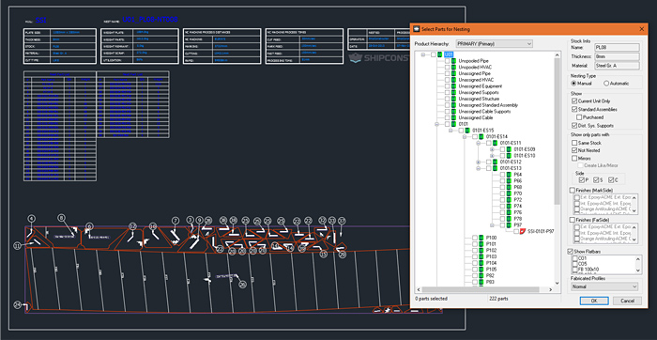The width and height of the screenshot is (657, 340).
Task: Expand the 0101-ES12 tree node
Action: point(478,162)
